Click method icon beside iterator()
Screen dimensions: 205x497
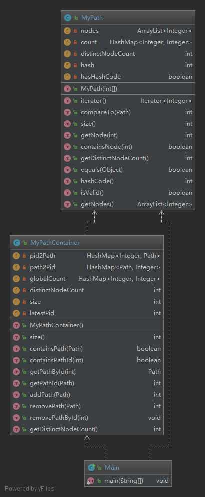tap(67, 101)
